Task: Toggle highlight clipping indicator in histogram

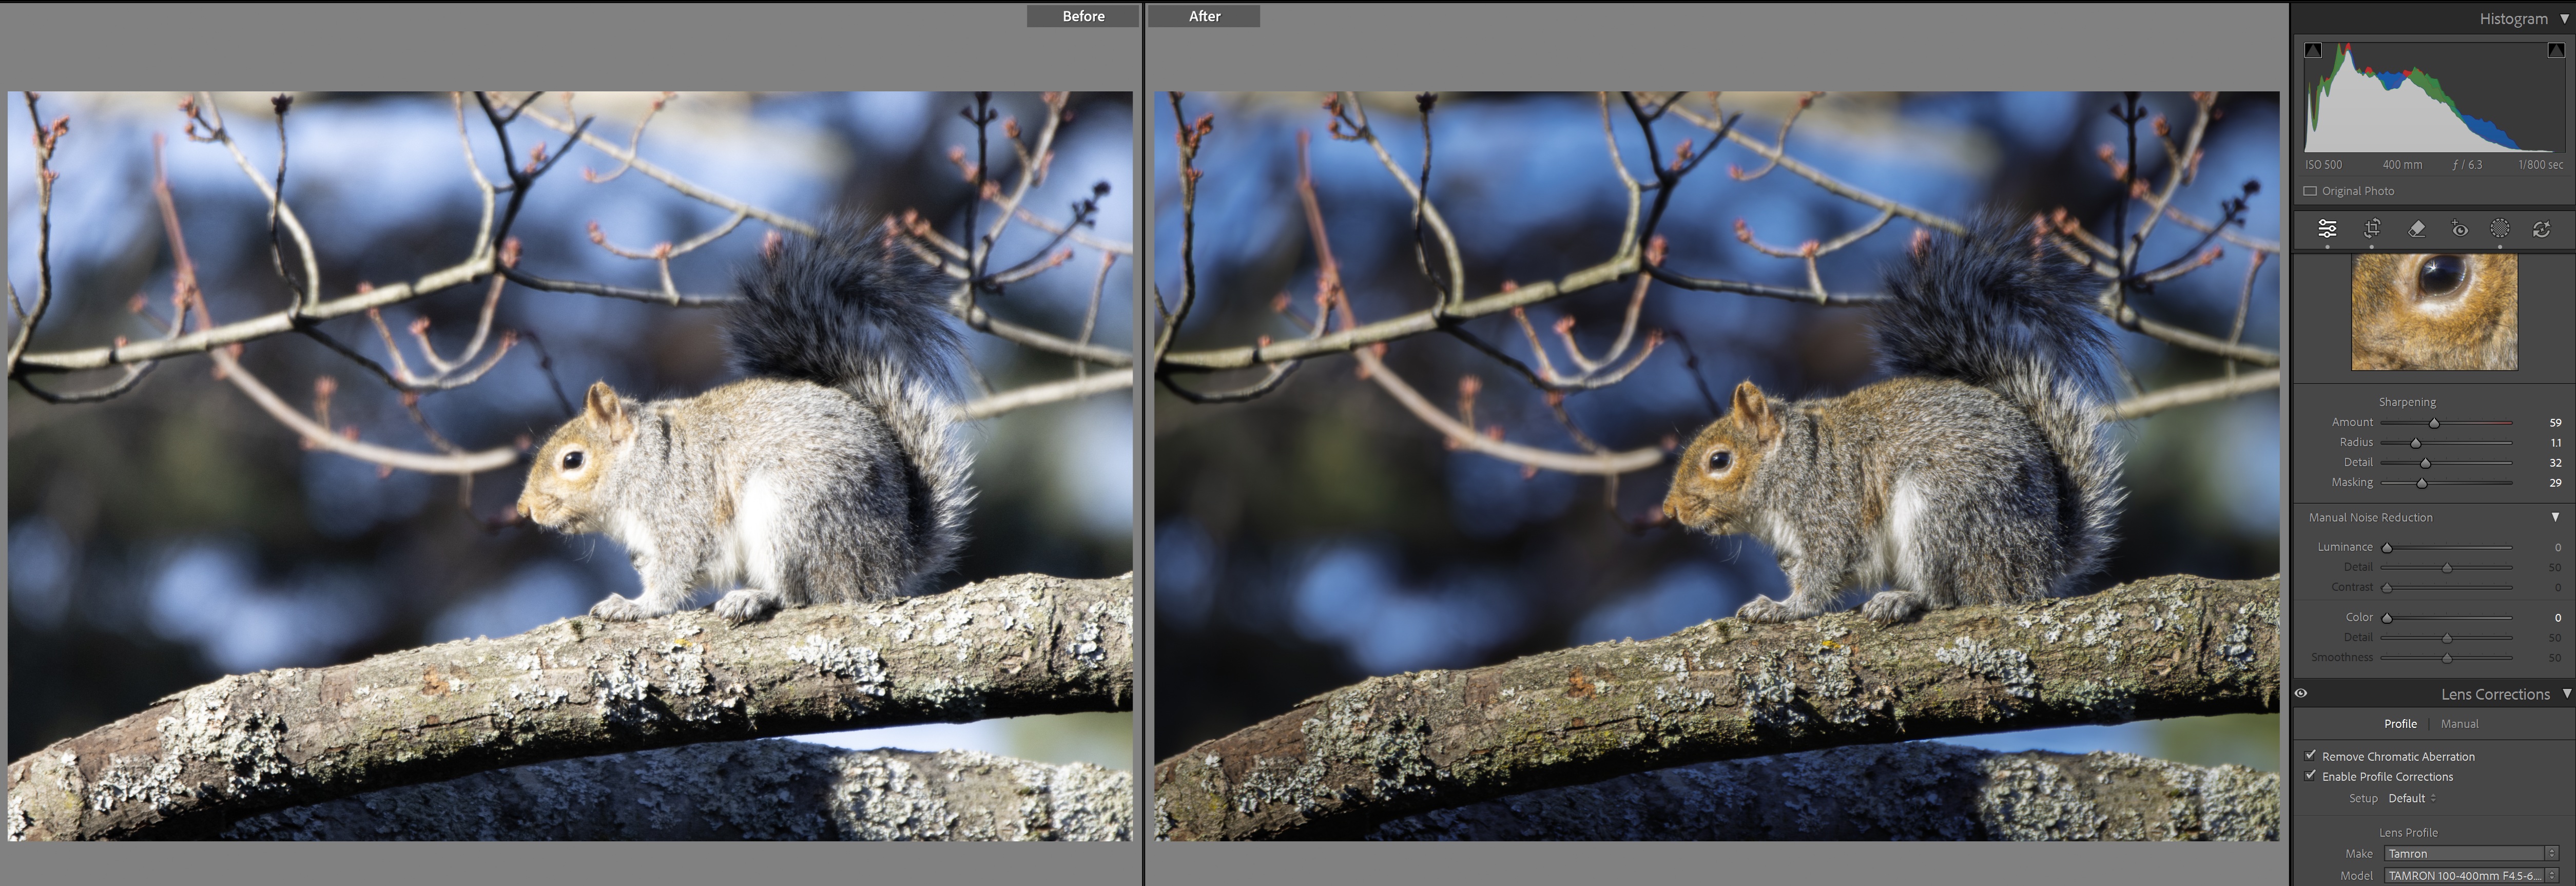Action: coord(2555,50)
